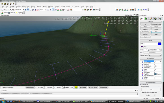Click the Save level icon
This screenshot has width=164, height=103.
(5, 4)
